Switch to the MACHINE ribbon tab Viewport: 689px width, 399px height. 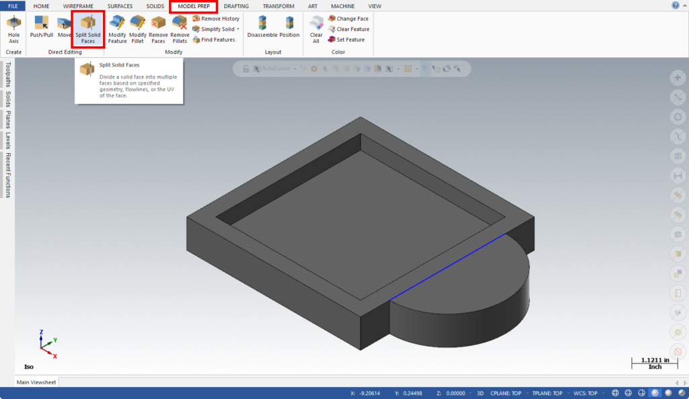(342, 6)
